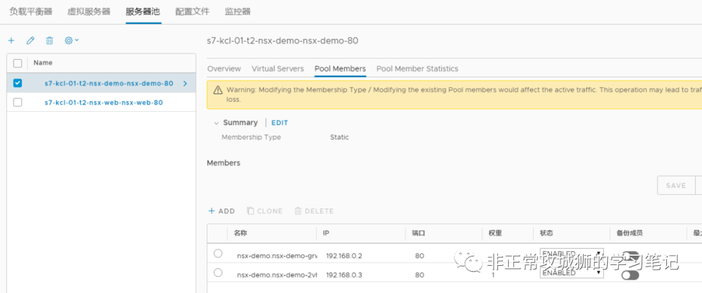Open the status dropdown for 192.168.0.3 member

(571, 274)
